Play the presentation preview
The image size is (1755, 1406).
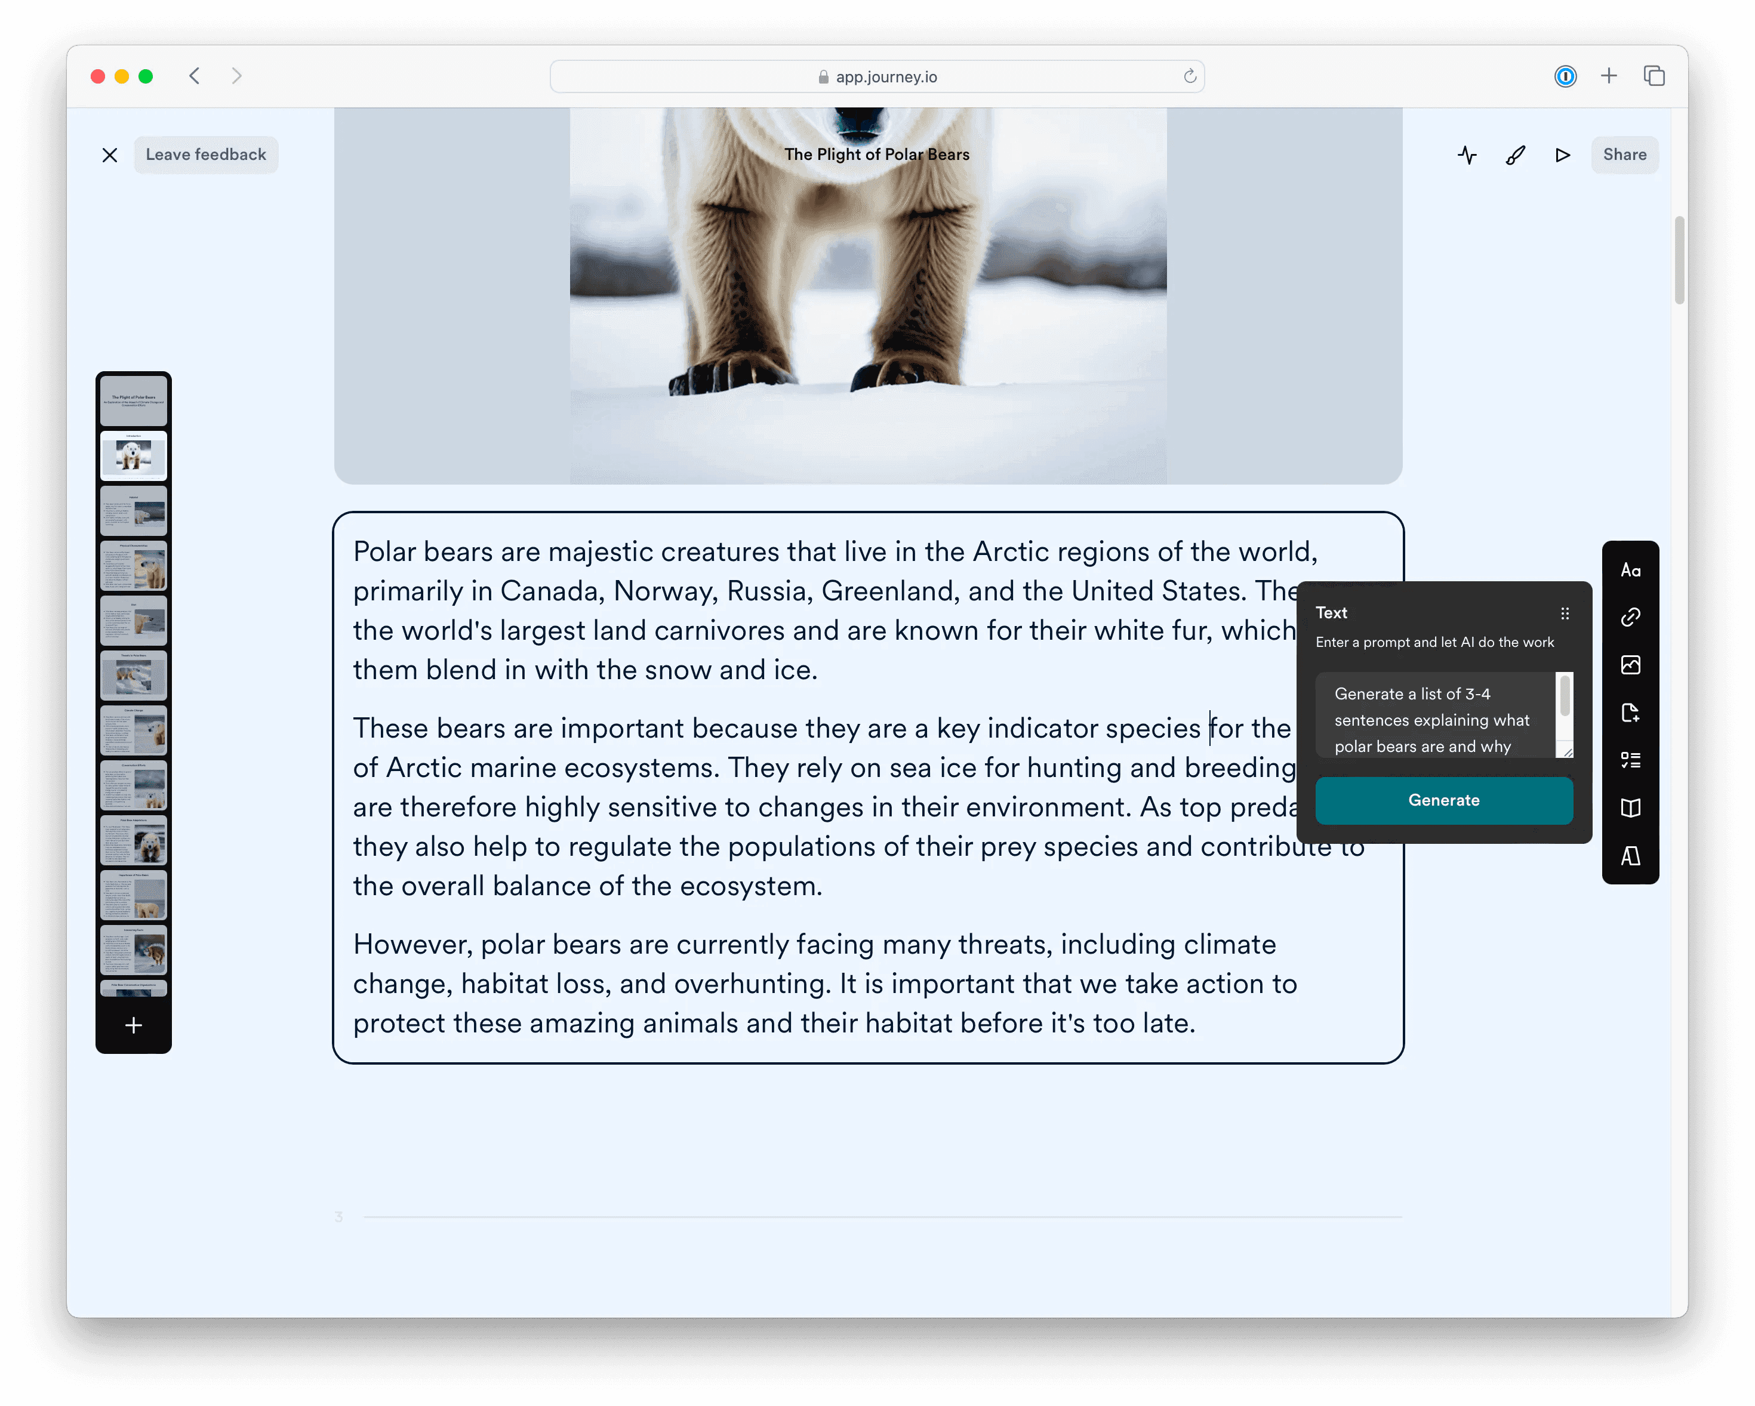click(1562, 155)
